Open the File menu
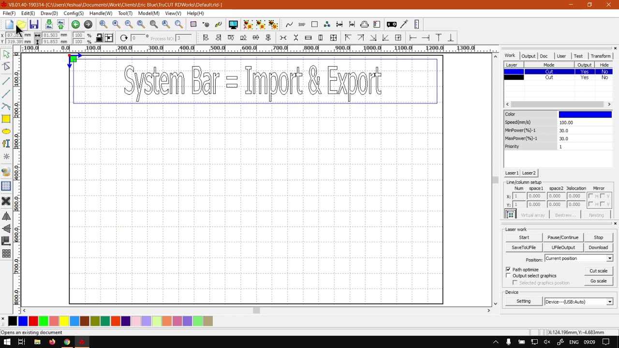Image resolution: width=619 pixels, height=348 pixels. point(9,13)
